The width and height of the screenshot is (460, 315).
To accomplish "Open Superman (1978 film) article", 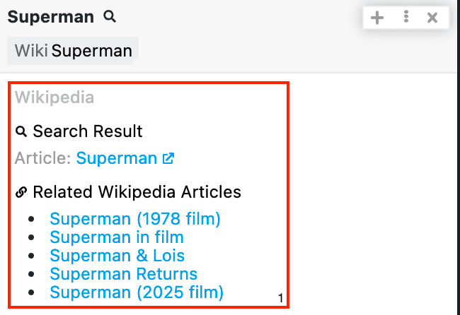I will pyautogui.click(x=135, y=219).
